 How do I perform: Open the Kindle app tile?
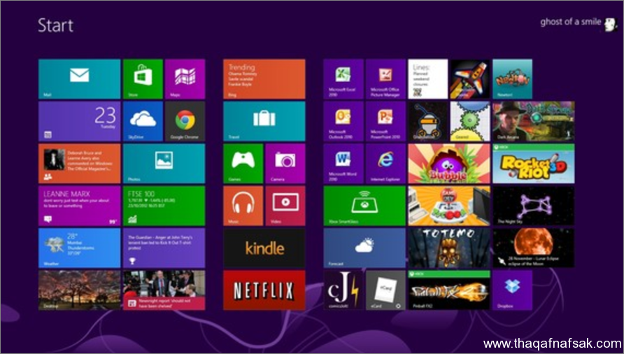click(x=264, y=248)
